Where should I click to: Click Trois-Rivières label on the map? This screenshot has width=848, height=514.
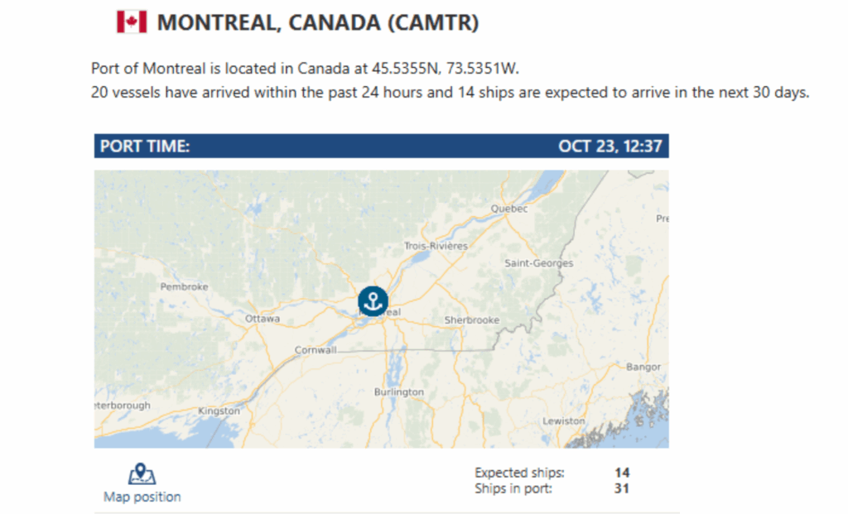coord(436,246)
